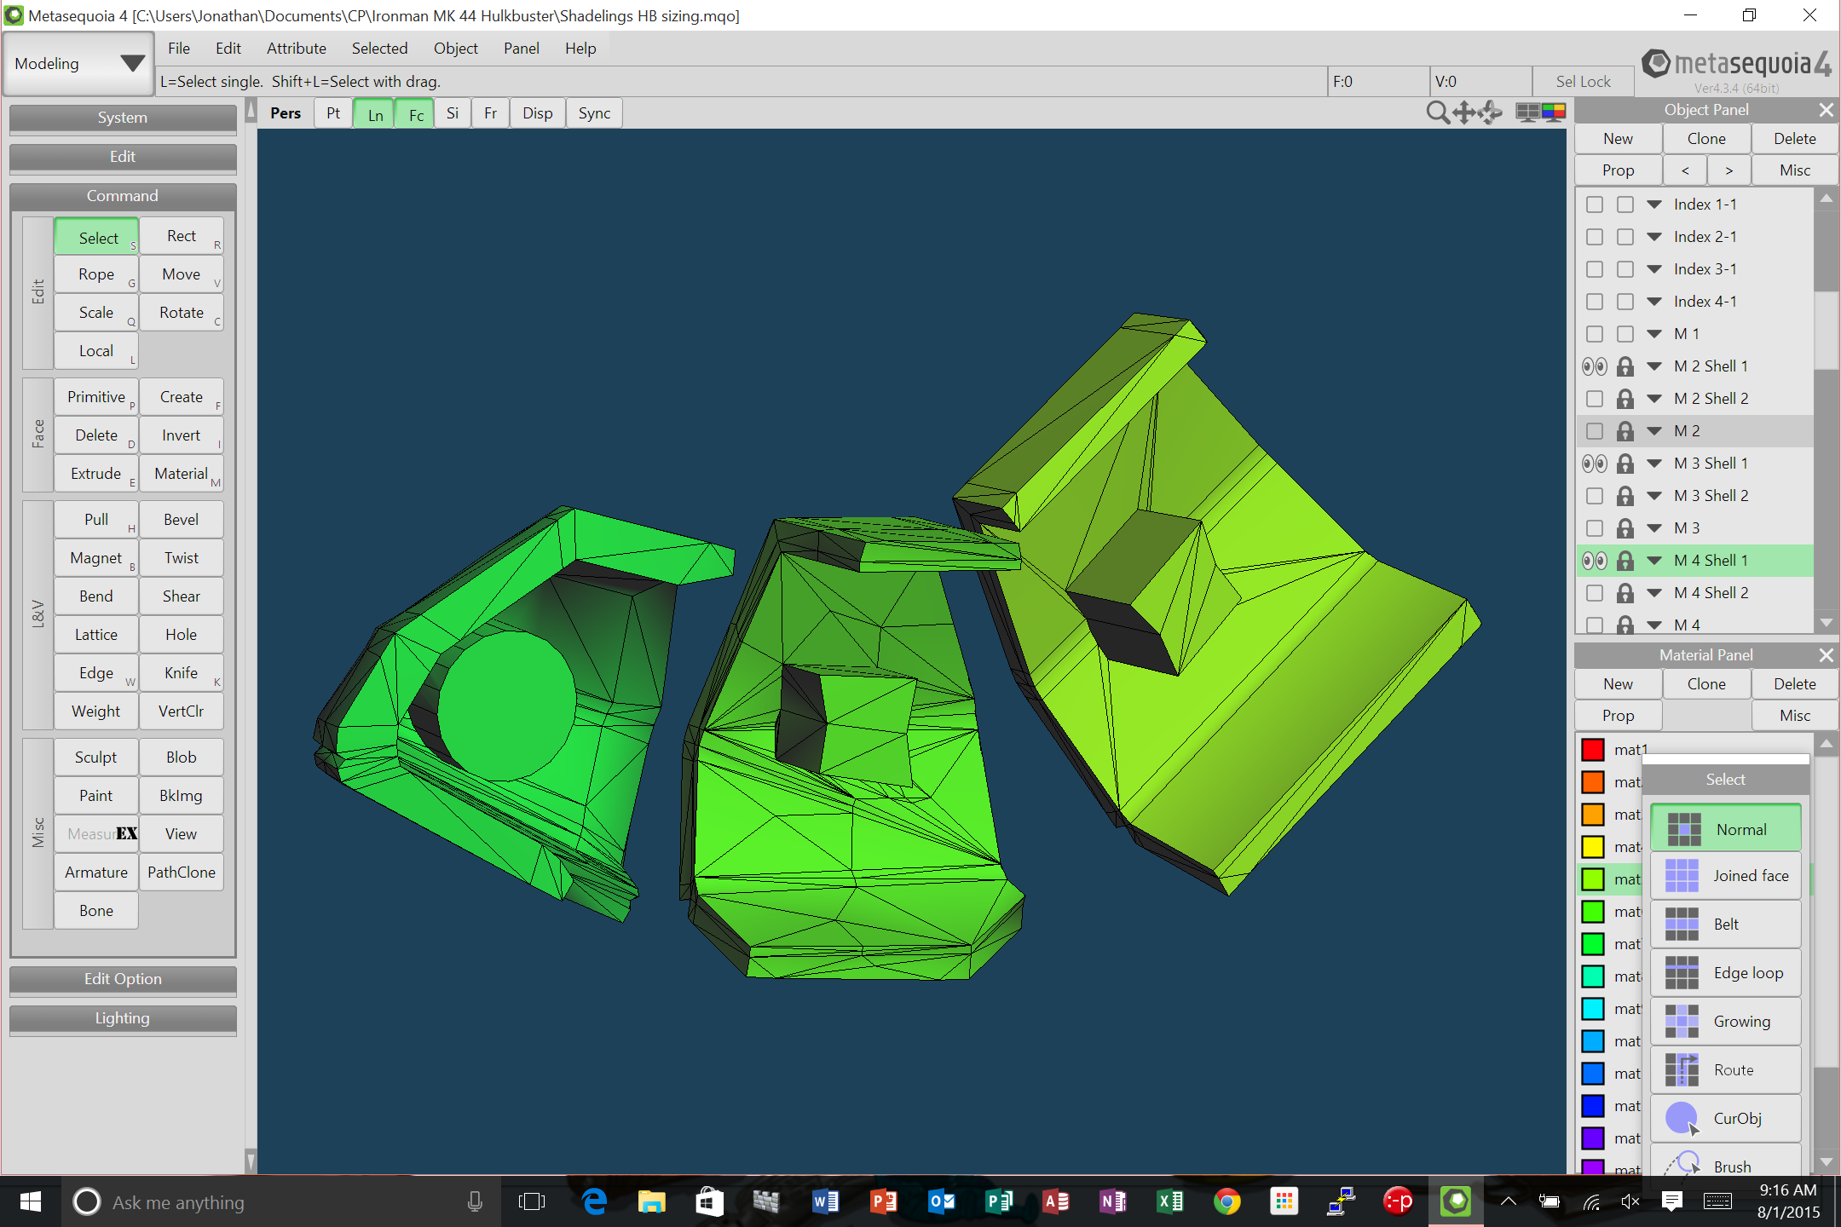Click Prop in the Material Panel
This screenshot has height=1227, width=1841.
click(1618, 716)
